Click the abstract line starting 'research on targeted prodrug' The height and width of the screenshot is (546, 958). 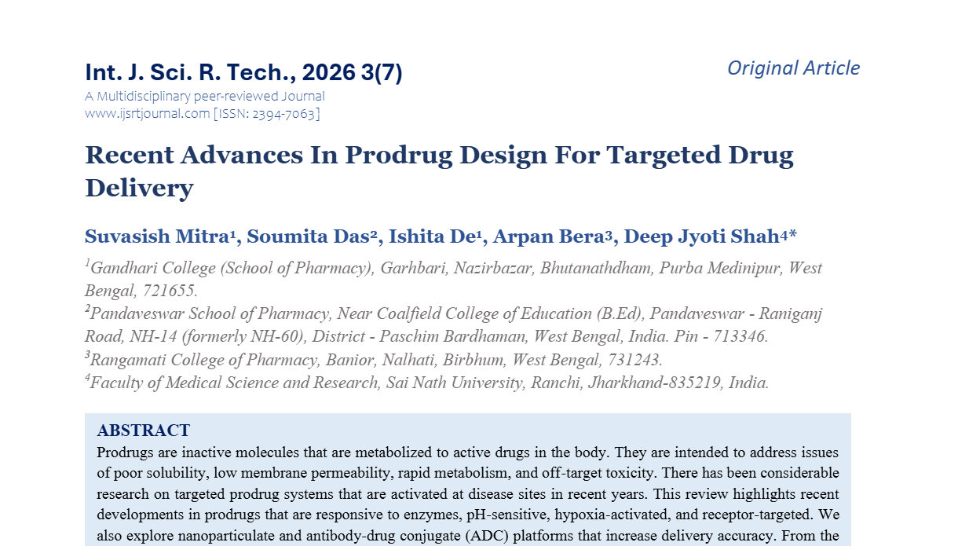click(x=468, y=494)
